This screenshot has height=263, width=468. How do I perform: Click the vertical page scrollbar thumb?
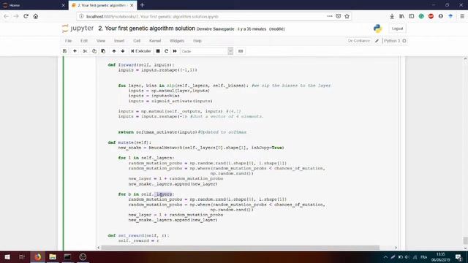click(465, 240)
